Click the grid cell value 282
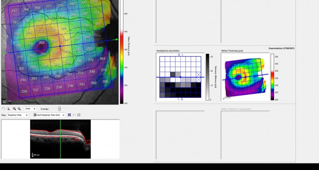Image resolution: width=319 pixels, height=170 pixels. (x=72, y=4)
